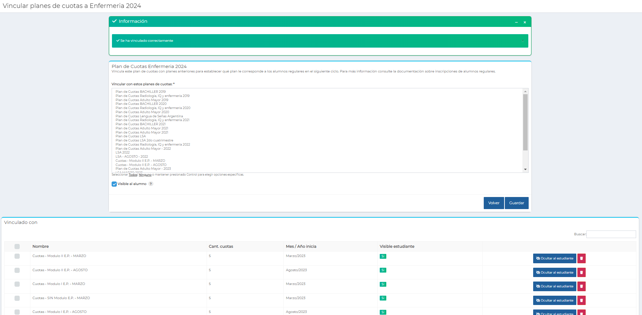Tick the checkbox for table row Modulo II E.P. - AGOSTO
The image size is (642, 315).
coord(17,270)
